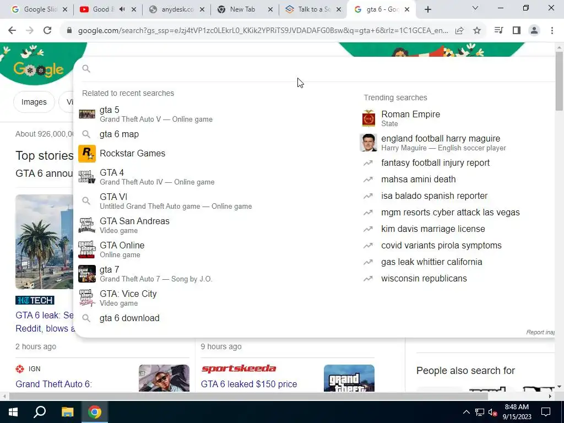Open Chrome's three-dot menu
Screen dimensions: 564x423
click(x=552, y=31)
